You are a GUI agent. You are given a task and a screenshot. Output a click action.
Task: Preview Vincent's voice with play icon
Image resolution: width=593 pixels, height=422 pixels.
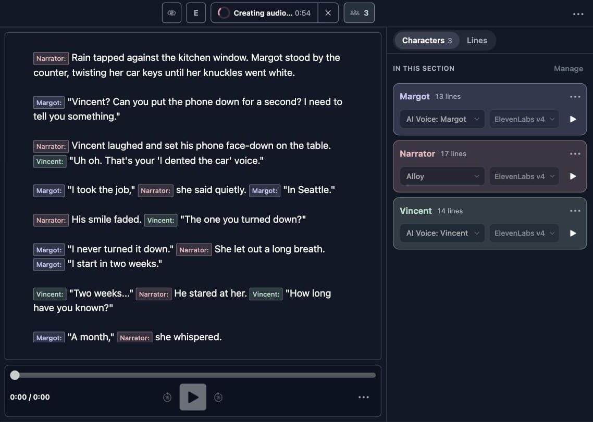(x=573, y=233)
